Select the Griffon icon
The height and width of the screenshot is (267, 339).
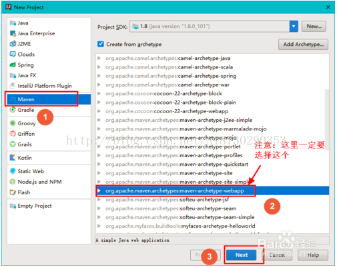(x=13, y=134)
